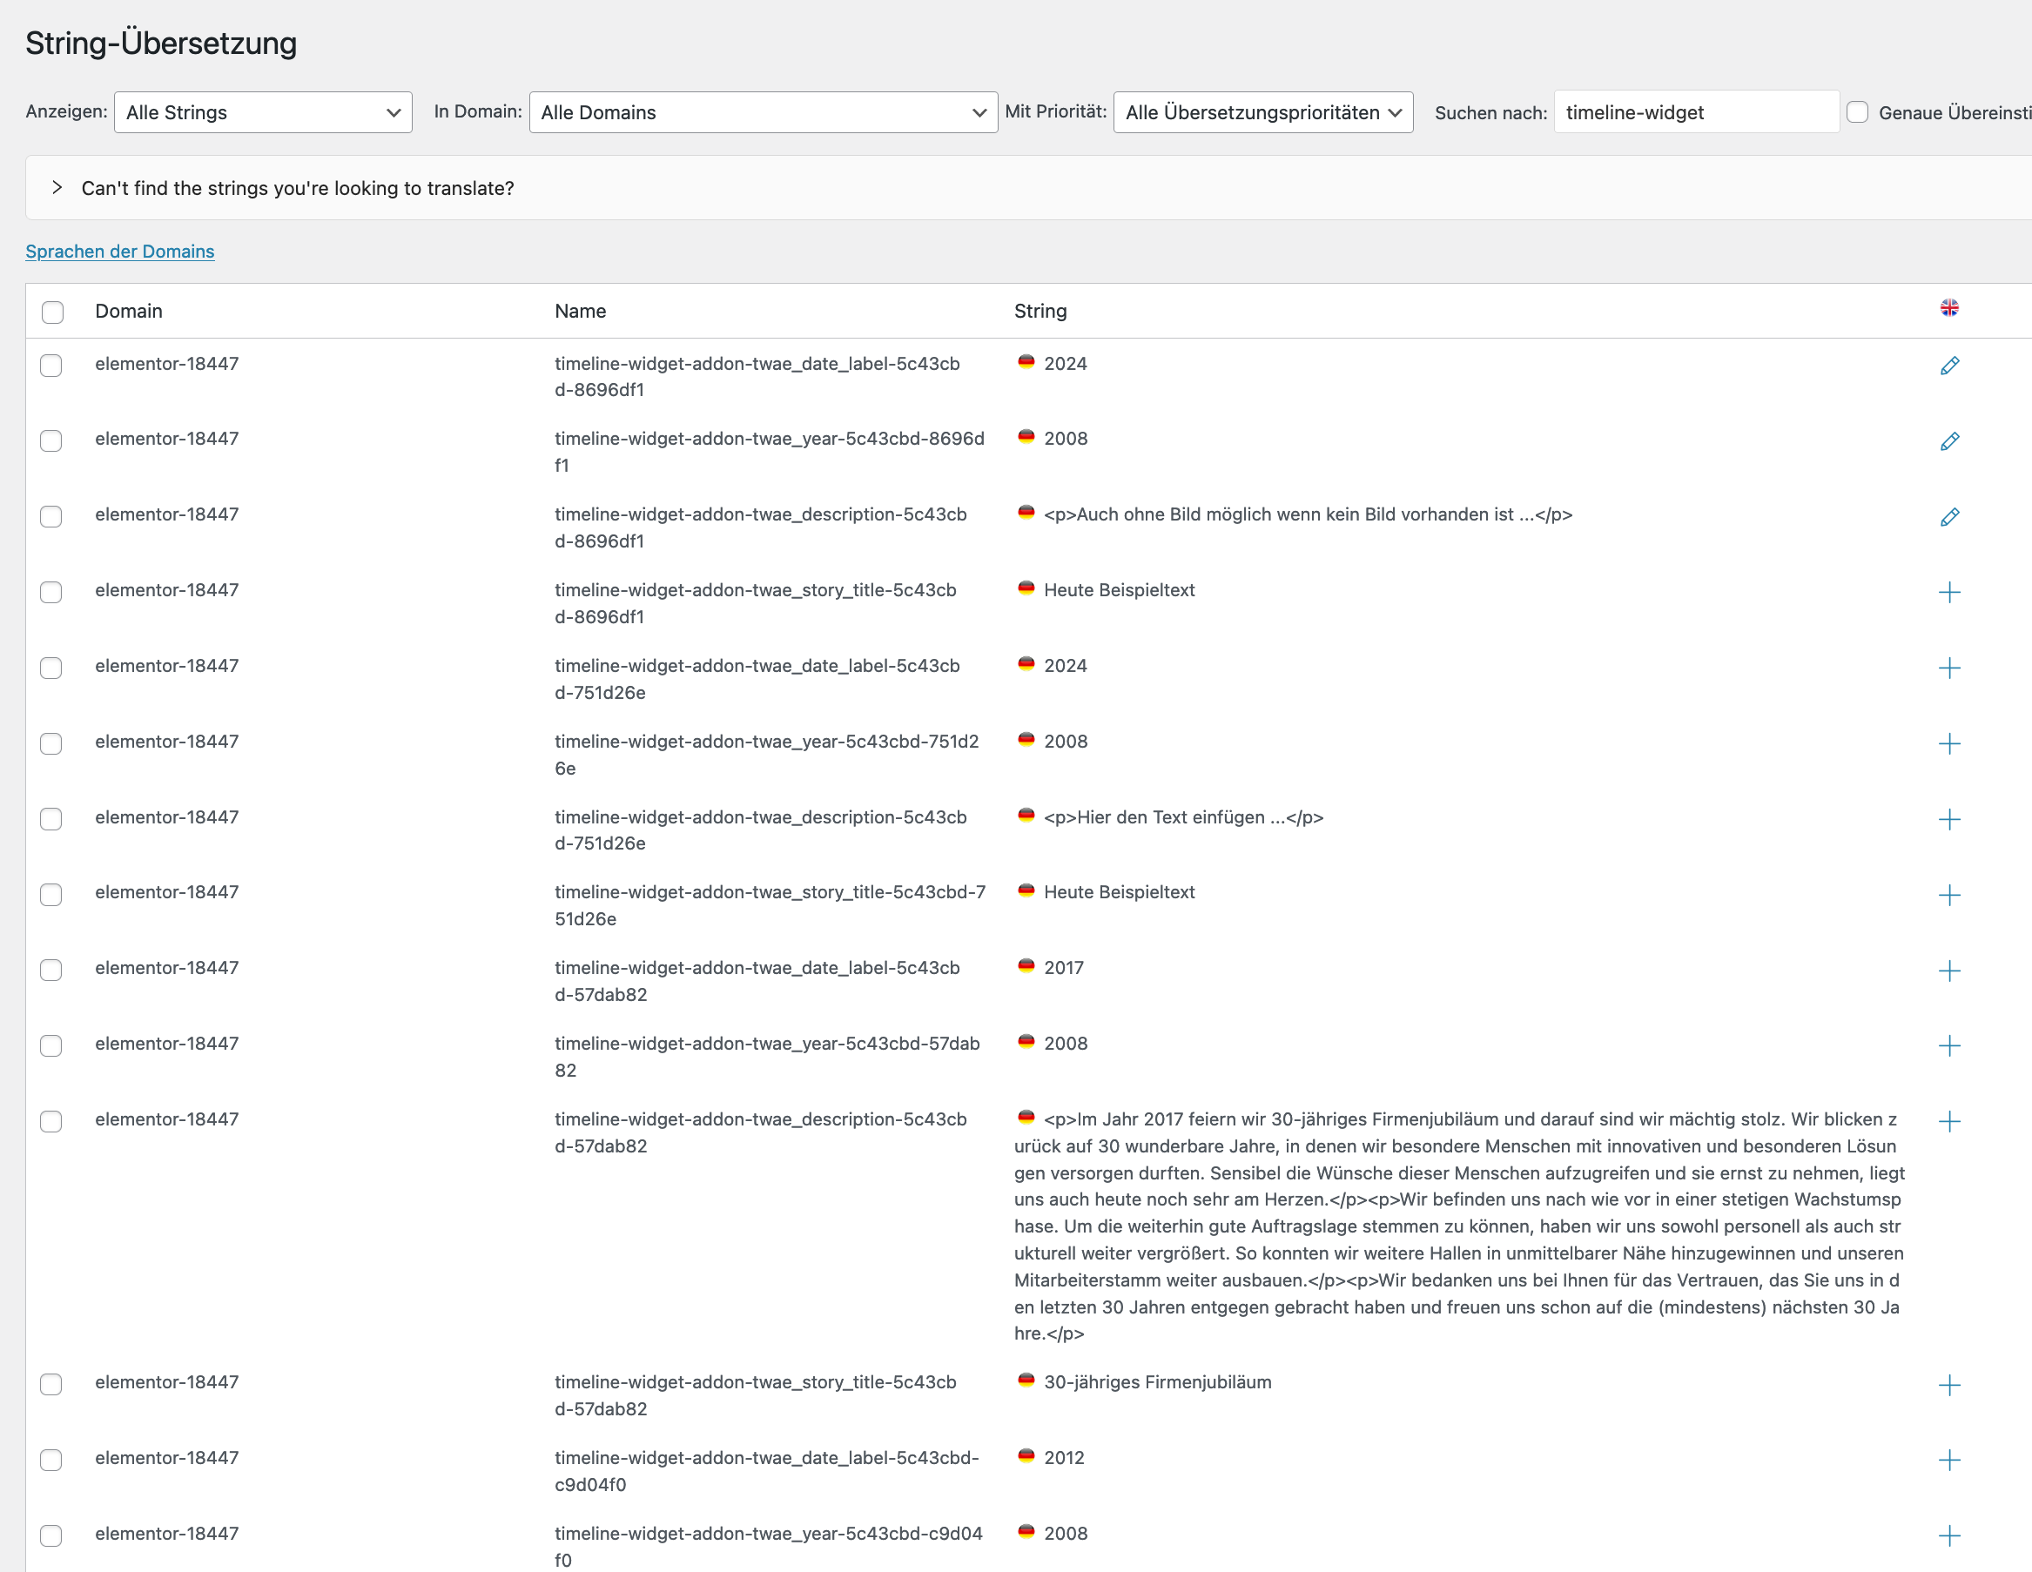Enable the 'Genaue Übereinstimmung' checkbox
Viewport: 2032px width, 1572px height.
(x=1857, y=111)
